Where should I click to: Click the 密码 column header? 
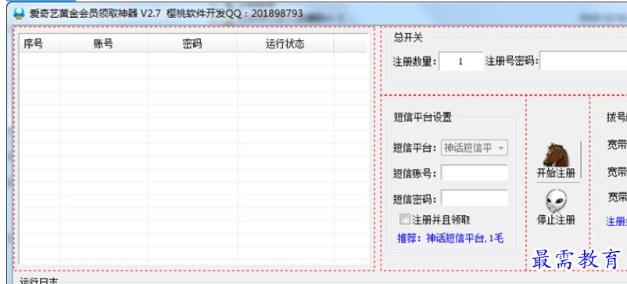click(x=192, y=44)
